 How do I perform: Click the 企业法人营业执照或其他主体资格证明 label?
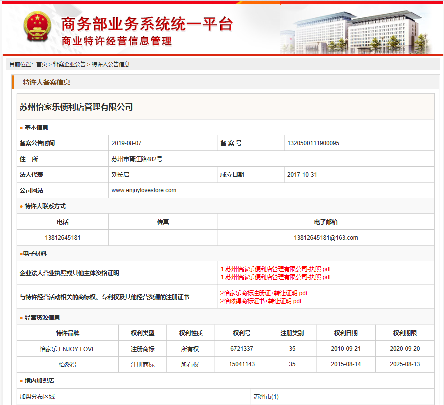(69, 273)
